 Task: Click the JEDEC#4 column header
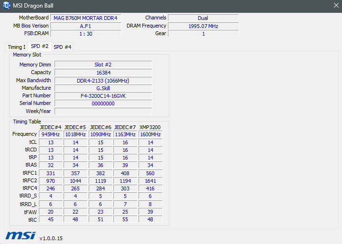50,127
